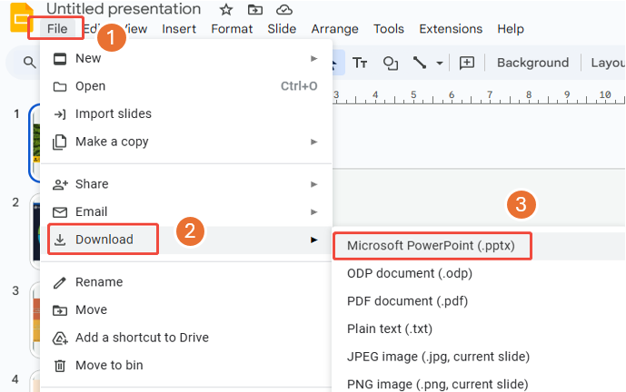Download as JPEG image (current slide)
626x392 pixels.
(x=479, y=357)
